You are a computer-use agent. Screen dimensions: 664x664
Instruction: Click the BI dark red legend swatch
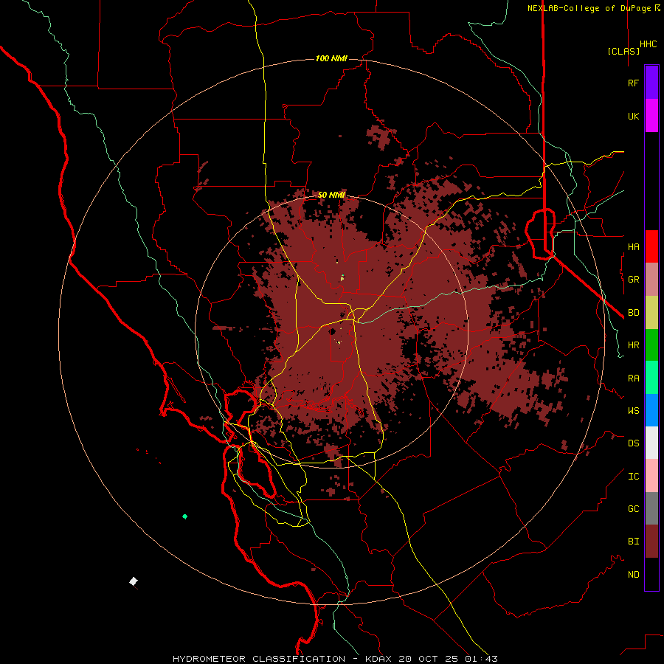651,542
